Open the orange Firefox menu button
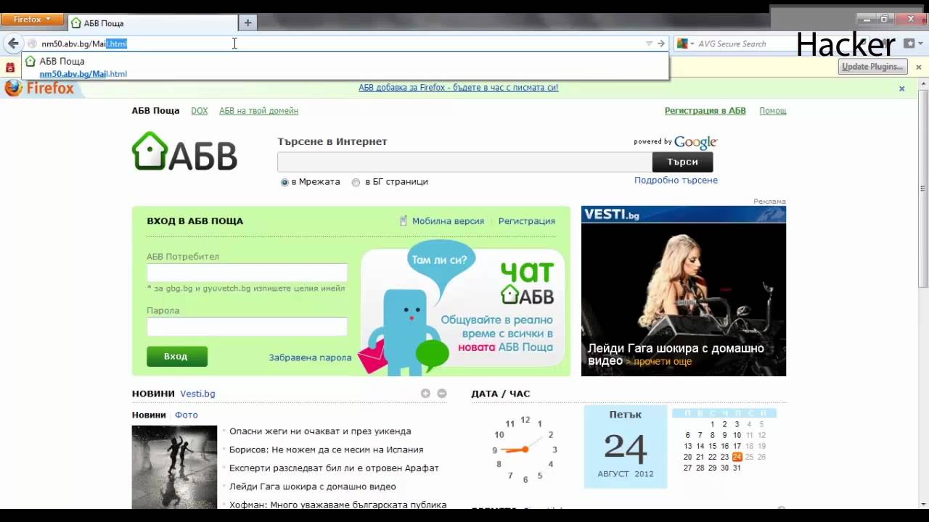 point(33,20)
